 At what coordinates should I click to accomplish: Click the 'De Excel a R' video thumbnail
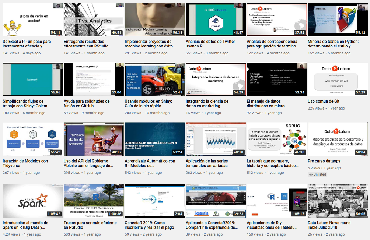click(x=32, y=20)
